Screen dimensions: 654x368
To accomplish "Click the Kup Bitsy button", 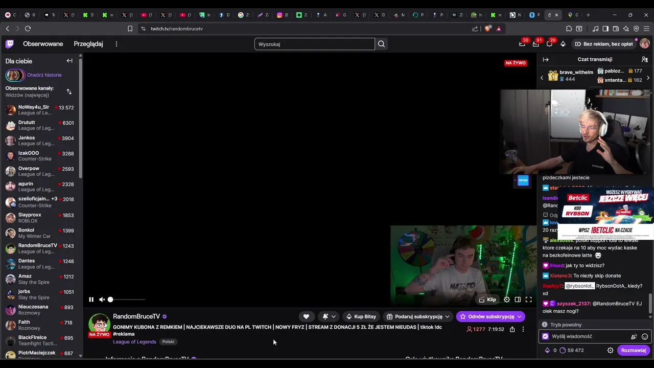I will point(361,316).
